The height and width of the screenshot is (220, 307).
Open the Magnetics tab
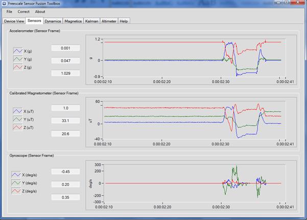tap(73, 21)
